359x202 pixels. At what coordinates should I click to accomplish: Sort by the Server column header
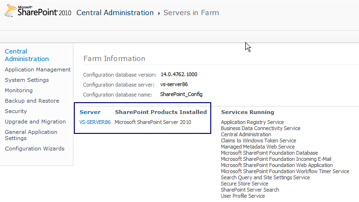tap(90, 112)
